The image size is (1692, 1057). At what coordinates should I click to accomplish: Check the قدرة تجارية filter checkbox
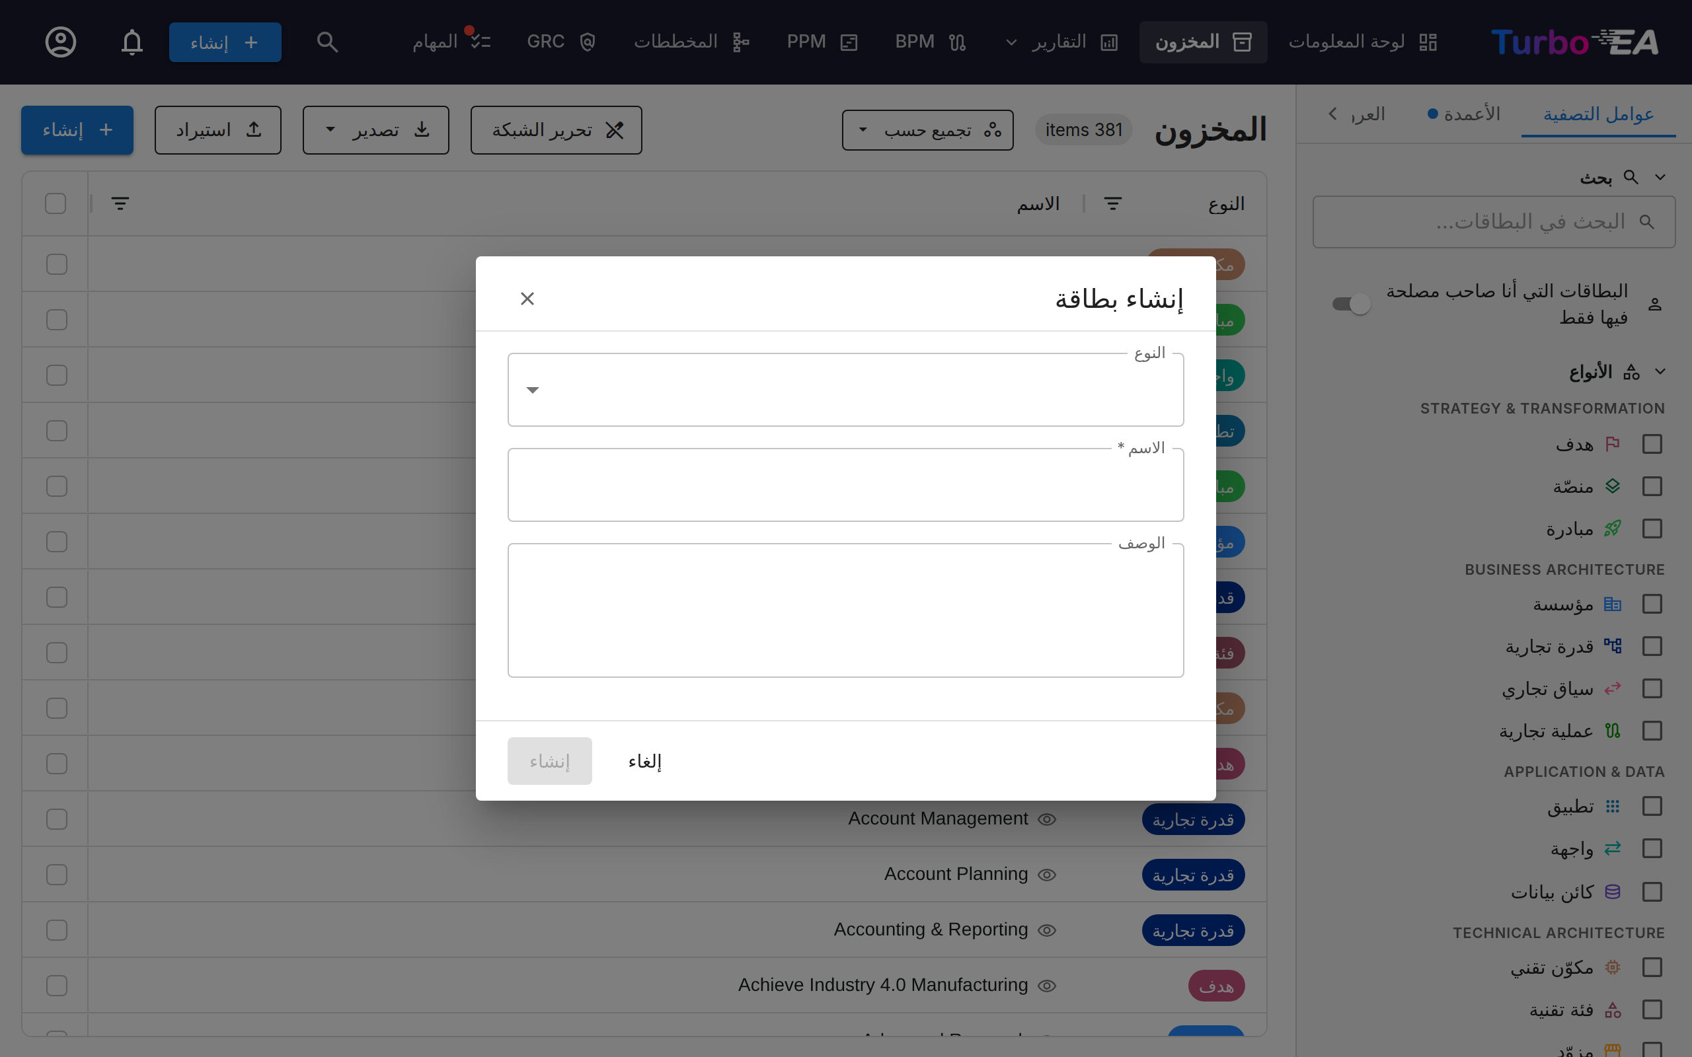pos(1652,646)
